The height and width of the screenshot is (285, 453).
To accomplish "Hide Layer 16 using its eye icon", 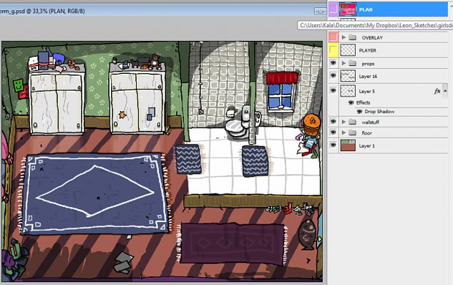I will [x=333, y=76].
